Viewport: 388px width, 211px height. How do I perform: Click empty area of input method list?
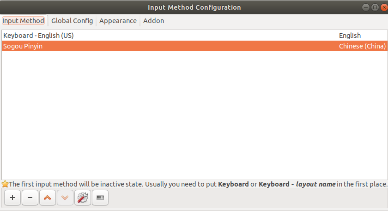coord(194,115)
